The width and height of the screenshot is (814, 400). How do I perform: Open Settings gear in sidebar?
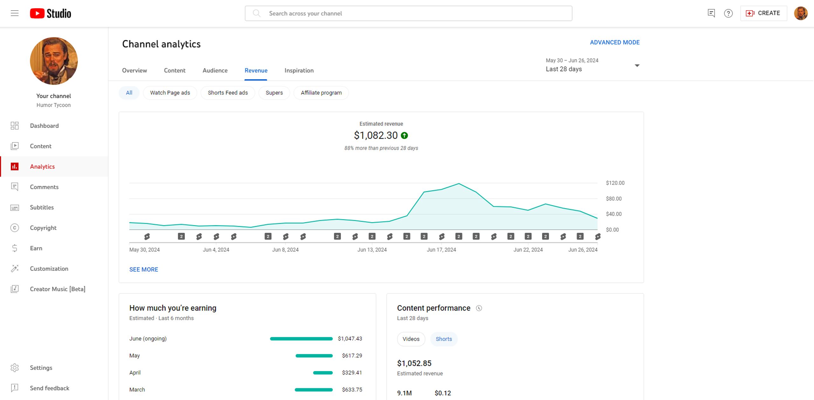pyautogui.click(x=15, y=368)
